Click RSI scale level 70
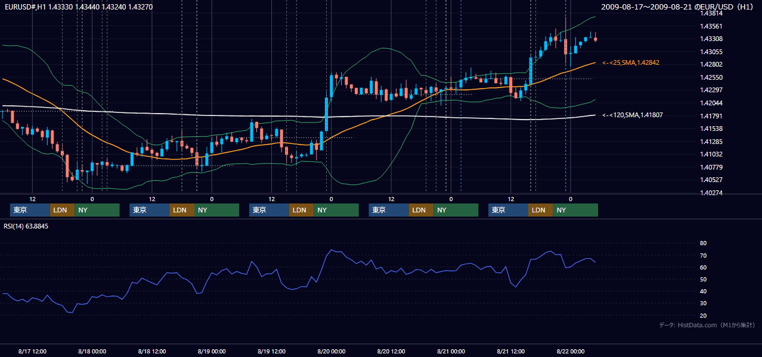 pyautogui.click(x=703, y=255)
